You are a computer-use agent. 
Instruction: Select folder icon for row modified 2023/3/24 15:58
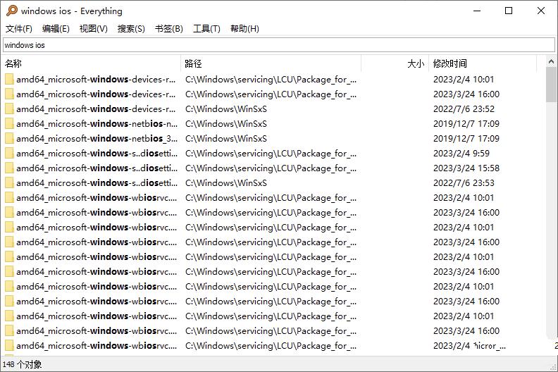pos(9,168)
